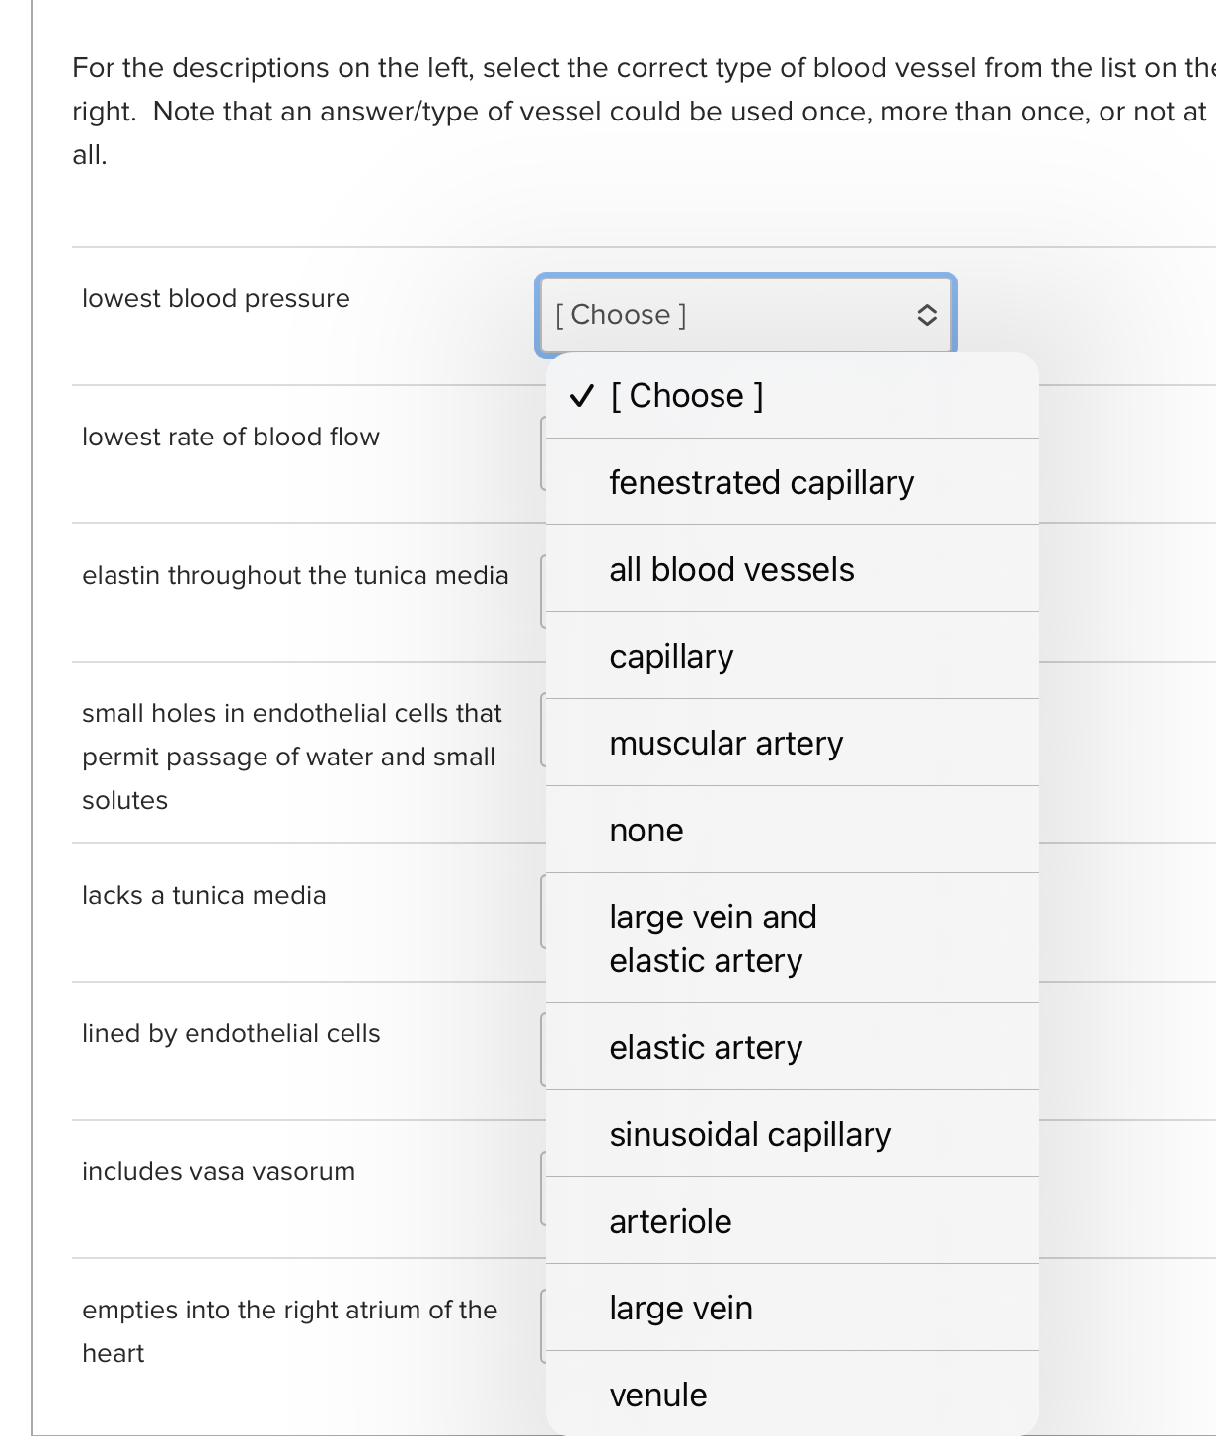Open the "elastin throughout the tunica media" dropdown

point(543,589)
